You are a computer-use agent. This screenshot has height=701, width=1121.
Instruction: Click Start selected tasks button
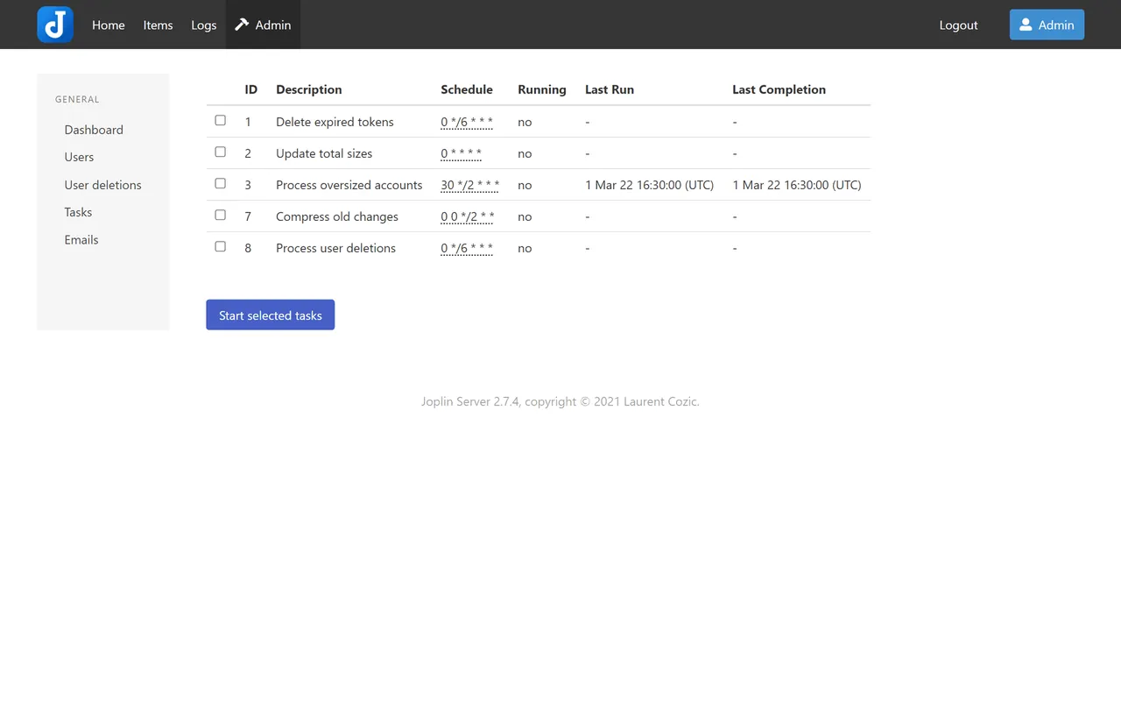pyautogui.click(x=270, y=315)
